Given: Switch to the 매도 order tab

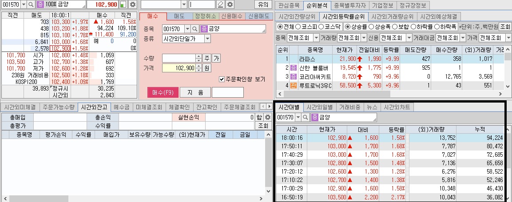Looking at the screenshot, I should tap(179, 16).
